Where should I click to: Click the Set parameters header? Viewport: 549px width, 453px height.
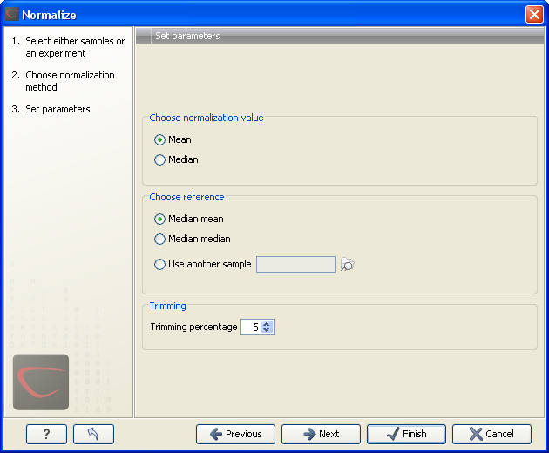pos(187,36)
